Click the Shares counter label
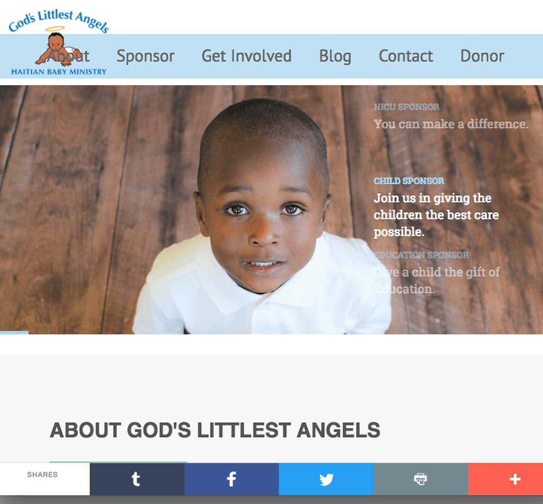Viewport: 543px width, 504px height. 42,475
